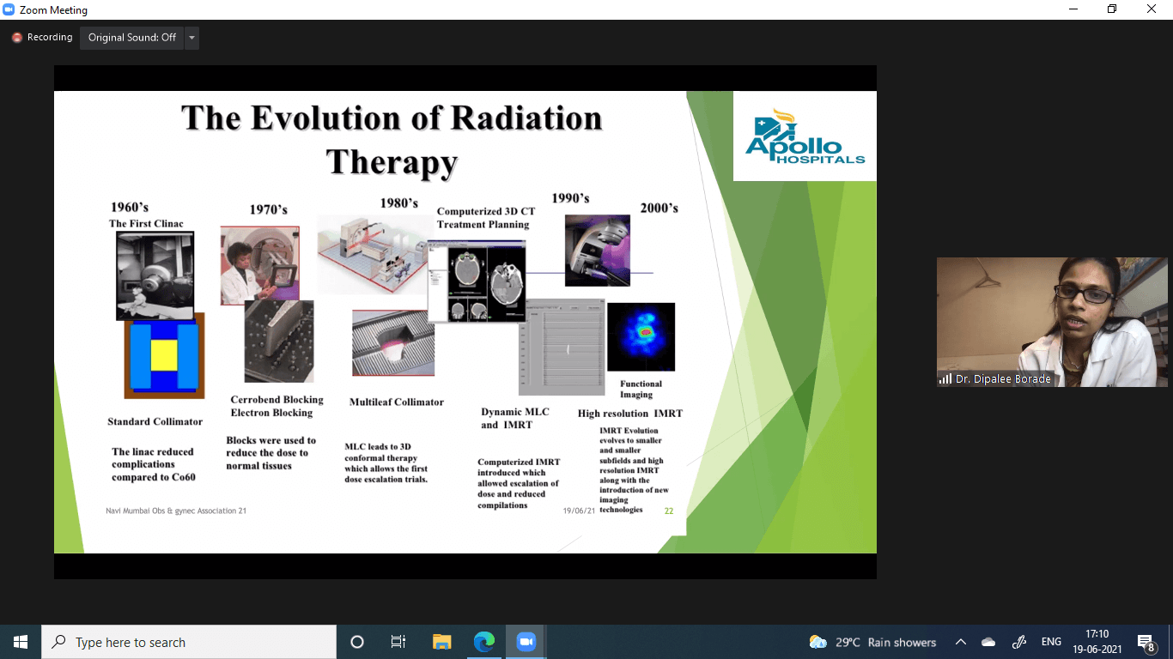The height and width of the screenshot is (659, 1173).
Task: Click the Apollo Hospitals logo on slide
Action: click(805, 136)
